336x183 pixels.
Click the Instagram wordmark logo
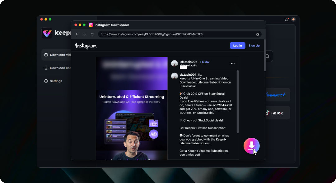coord(86,46)
